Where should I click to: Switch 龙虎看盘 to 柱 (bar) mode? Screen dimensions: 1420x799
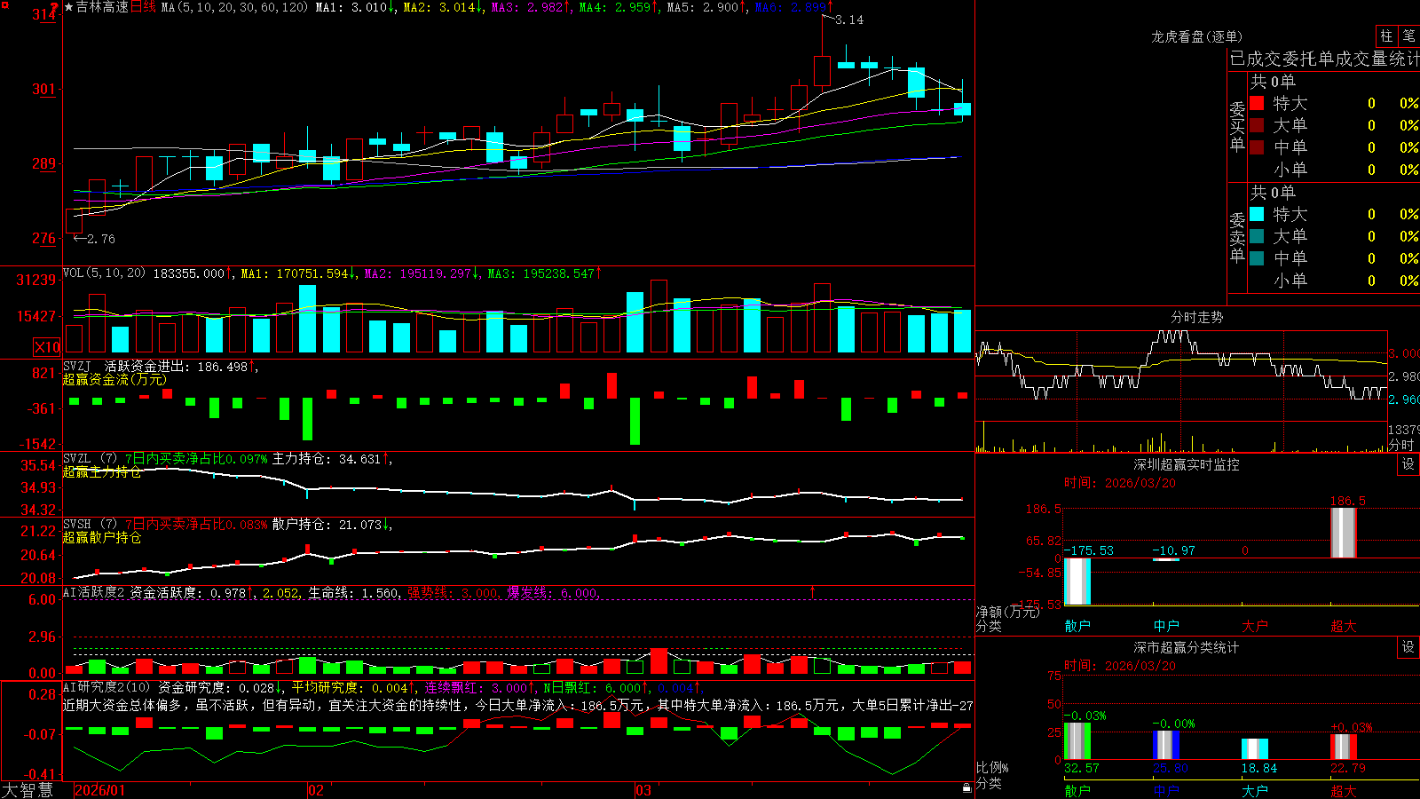tap(1386, 36)
